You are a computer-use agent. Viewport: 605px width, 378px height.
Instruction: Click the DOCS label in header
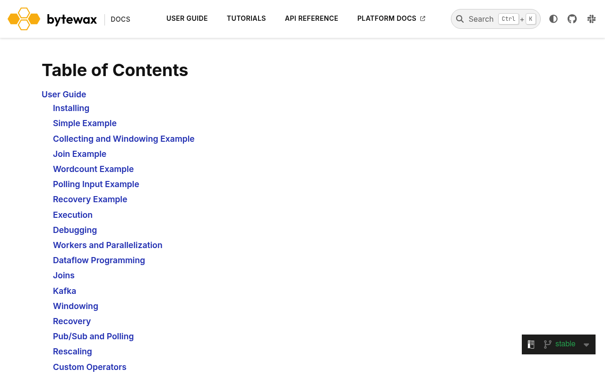pyautogui.click(x=121, y=19)
